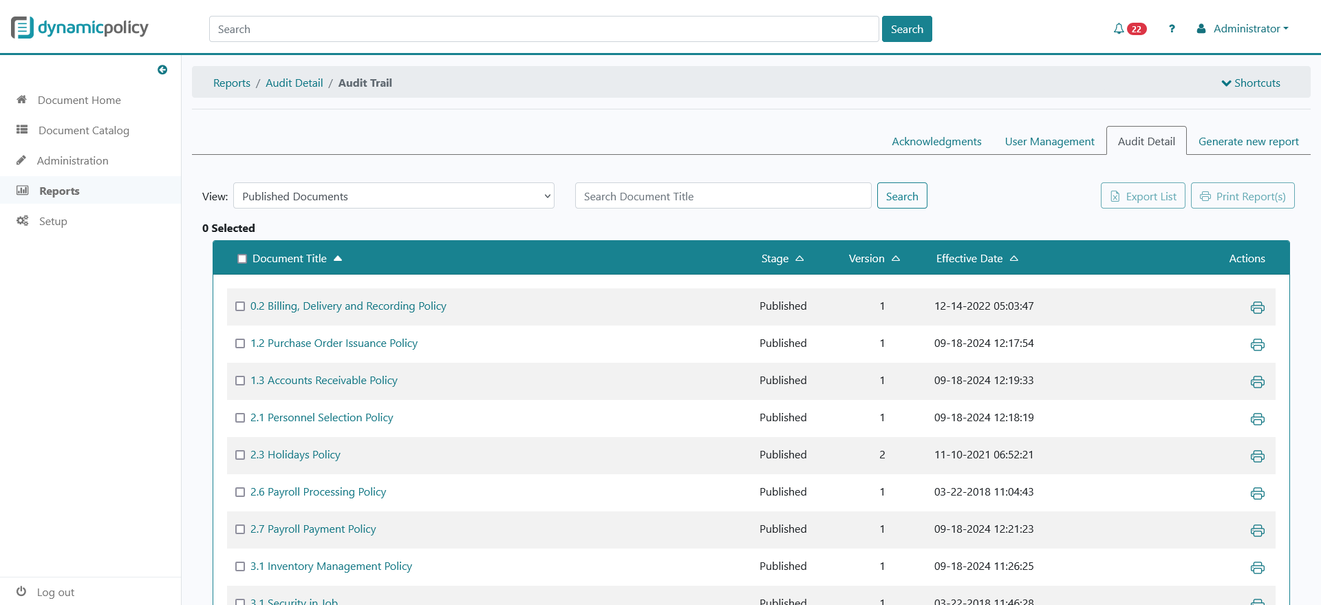Go to Reports breadcrumb link

(x=232, y=83)
